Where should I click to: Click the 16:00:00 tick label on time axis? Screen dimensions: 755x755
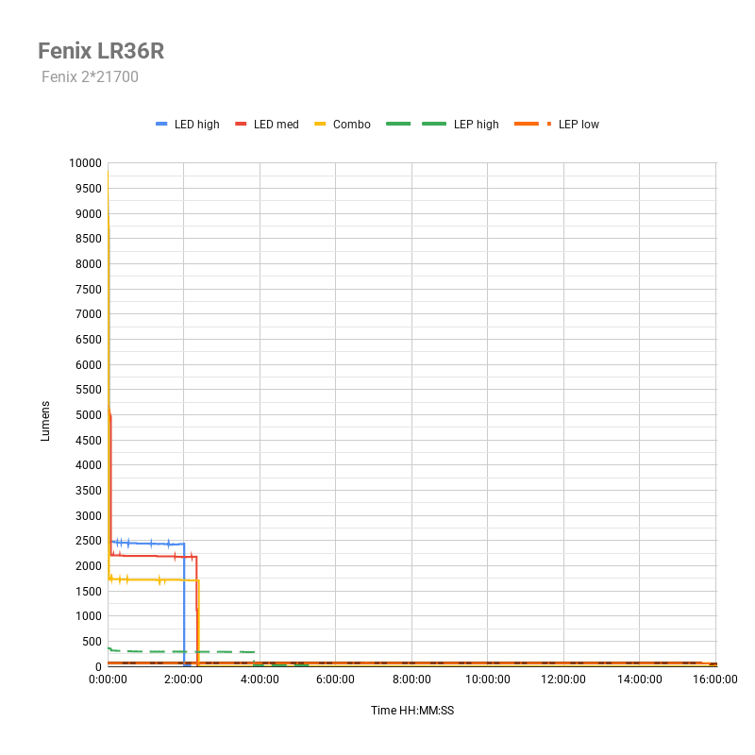coord(715,679)
